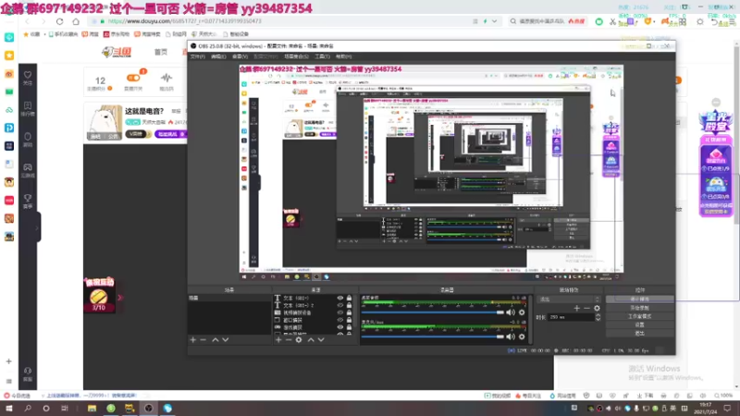Unlock the window capture source

pos(350,320)
